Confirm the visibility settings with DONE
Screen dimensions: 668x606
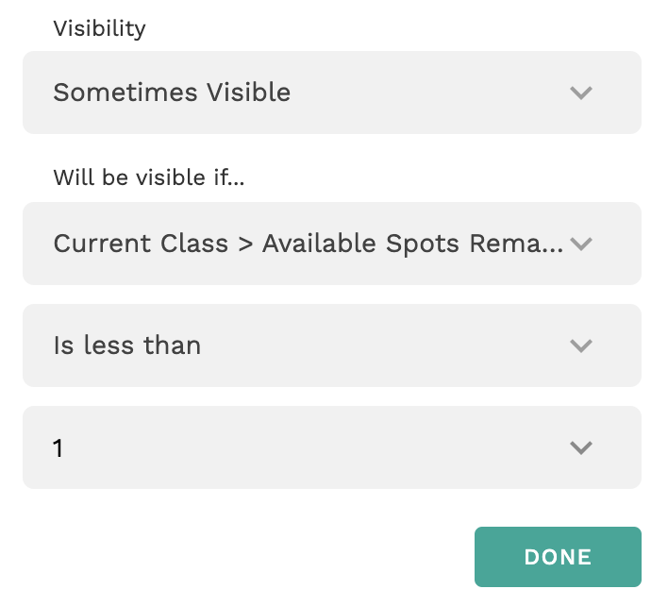click(558, 557)
